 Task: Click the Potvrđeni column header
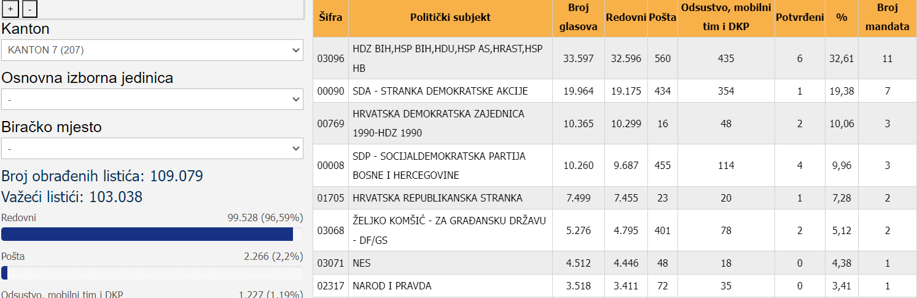coord(800,18)
